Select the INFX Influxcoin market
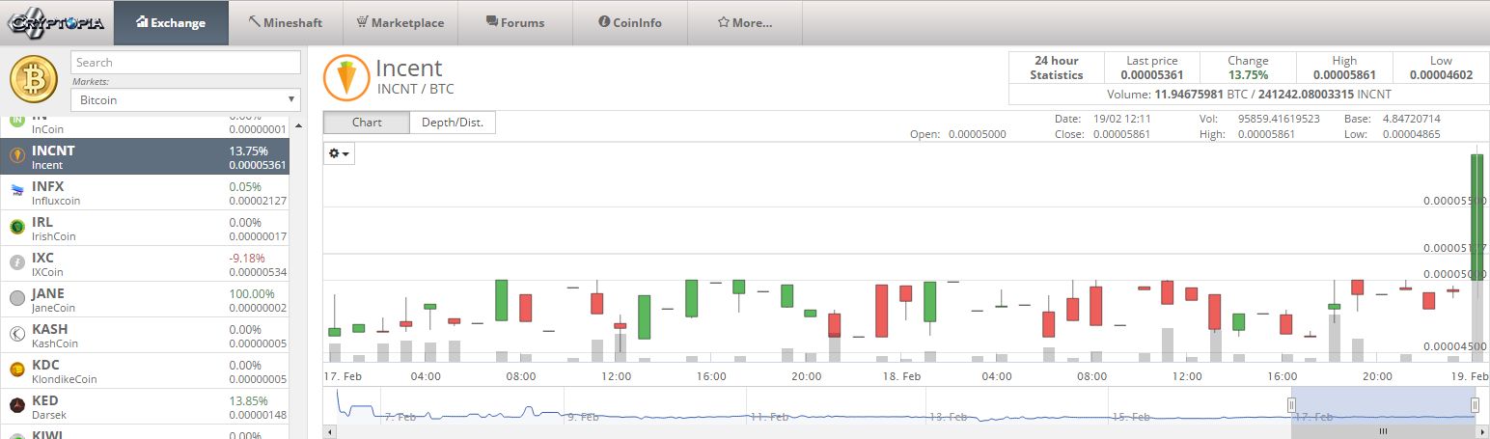The image size is (1490, 439). 144,192
